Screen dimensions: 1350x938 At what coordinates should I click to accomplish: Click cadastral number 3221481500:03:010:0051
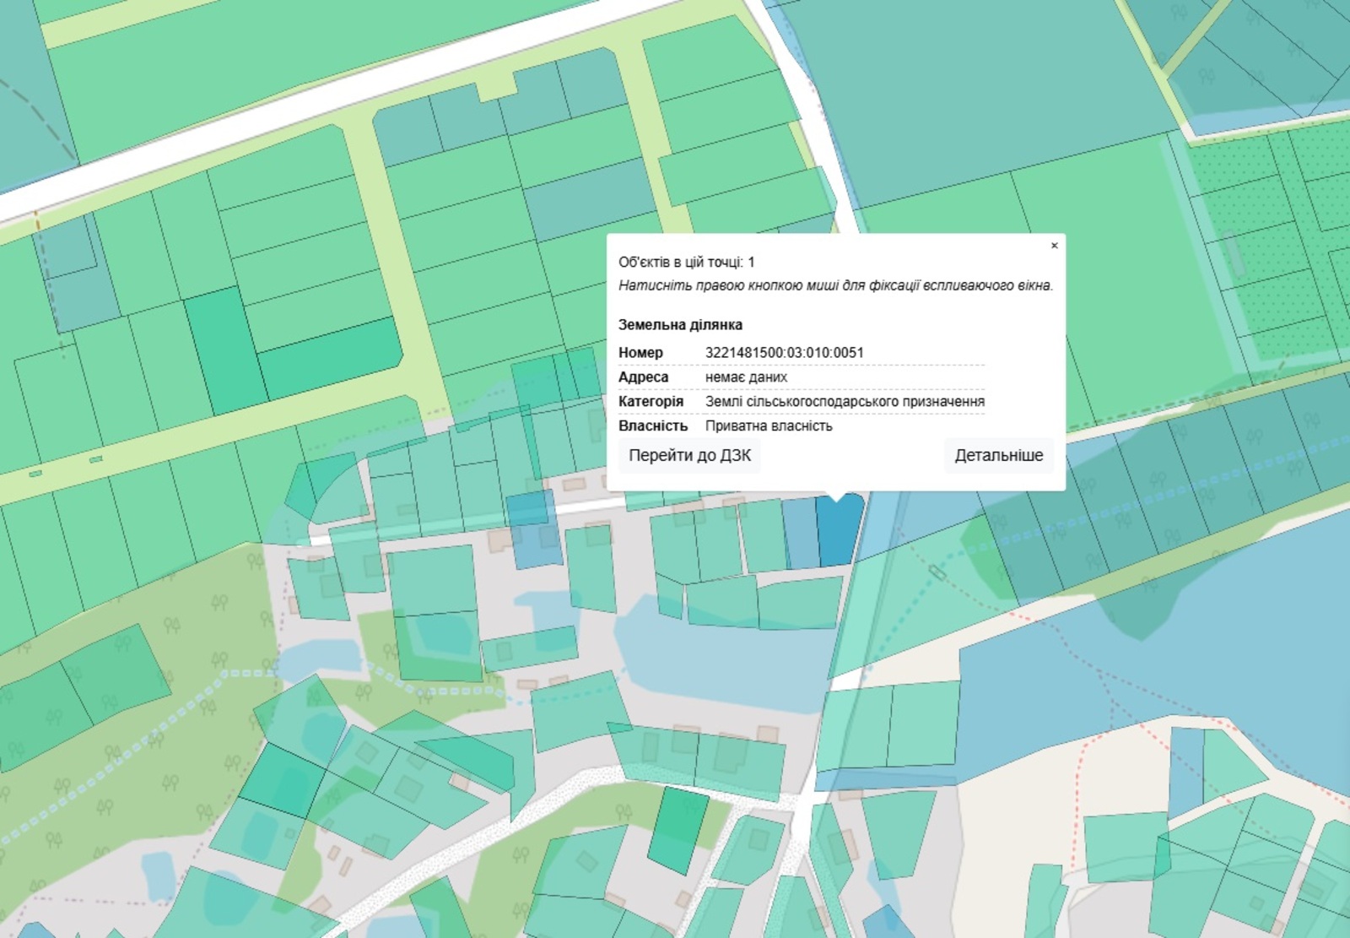[784, 353]
